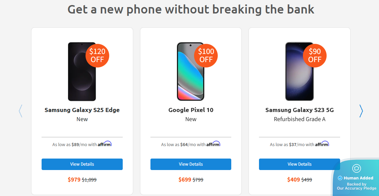Click the $90 OFF discount badge
This screenshot has width=379, height=196.
[315, 56]
